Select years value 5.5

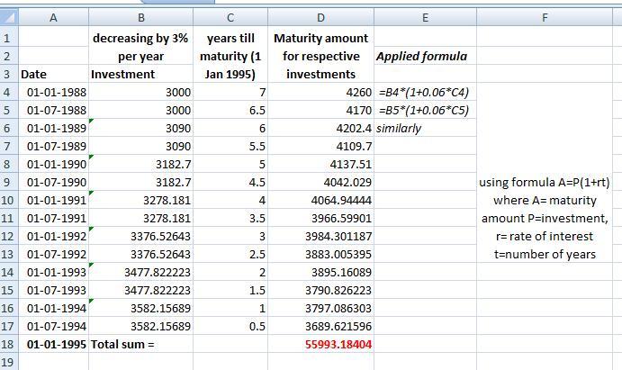(x=230, y=146)
